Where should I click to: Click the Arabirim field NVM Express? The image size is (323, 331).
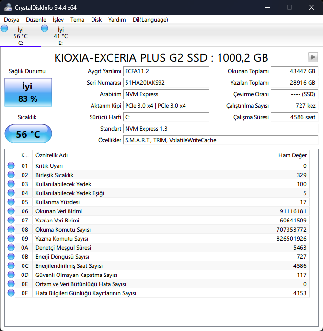166,94
